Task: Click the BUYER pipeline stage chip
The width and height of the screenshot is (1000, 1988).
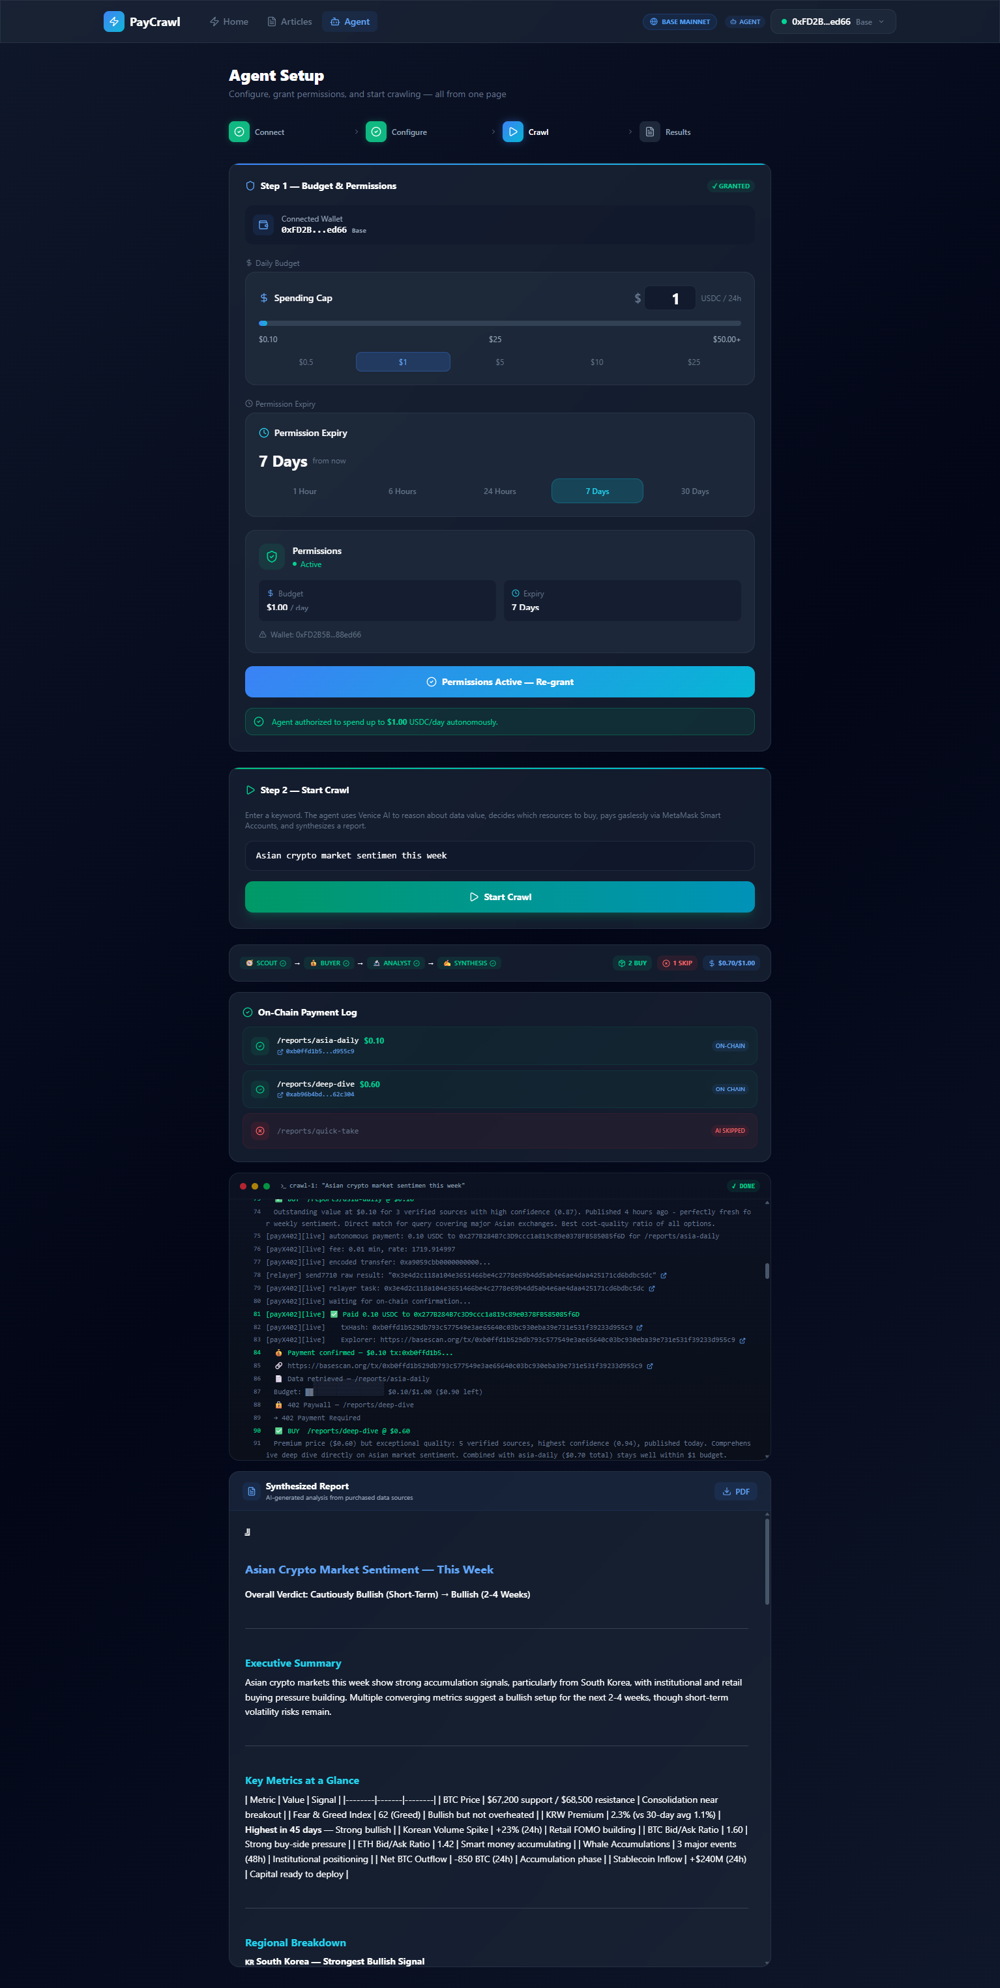Action: [329, 963]
